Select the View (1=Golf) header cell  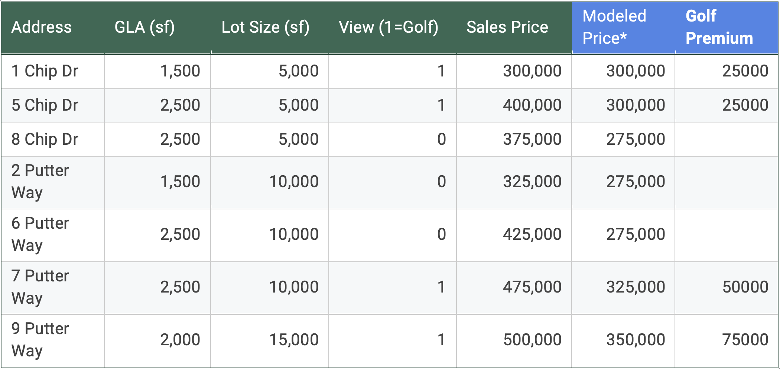pyautogui.click(x=389, y=27)
